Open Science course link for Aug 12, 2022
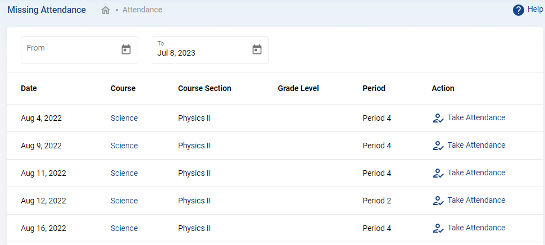The width and height of the screenshot is (545, 245). pyautogui.click(x=124, y=201)
